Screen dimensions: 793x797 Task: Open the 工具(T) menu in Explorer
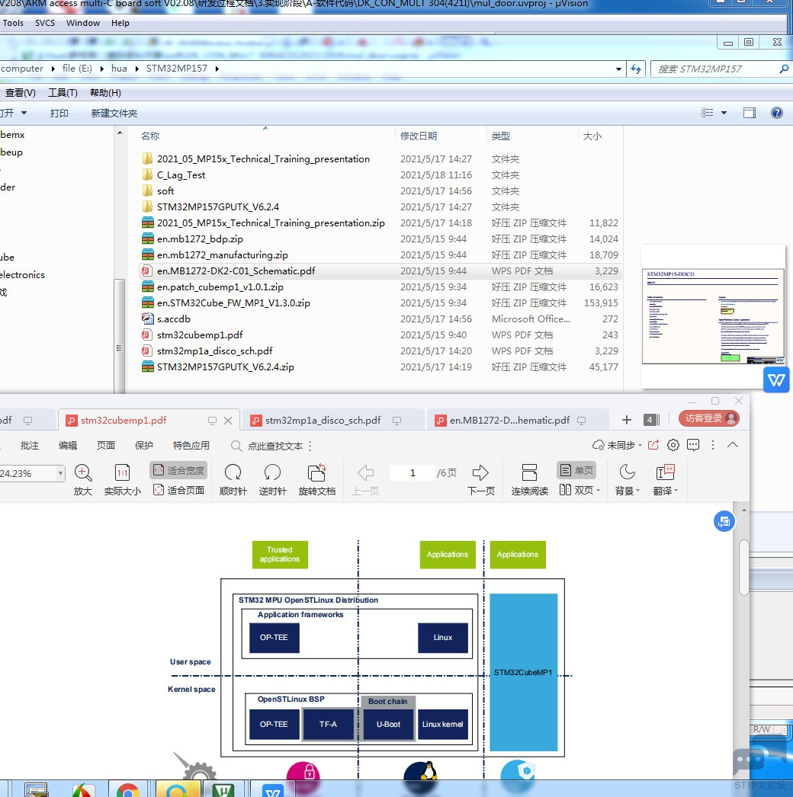click(x=63, y=92)
